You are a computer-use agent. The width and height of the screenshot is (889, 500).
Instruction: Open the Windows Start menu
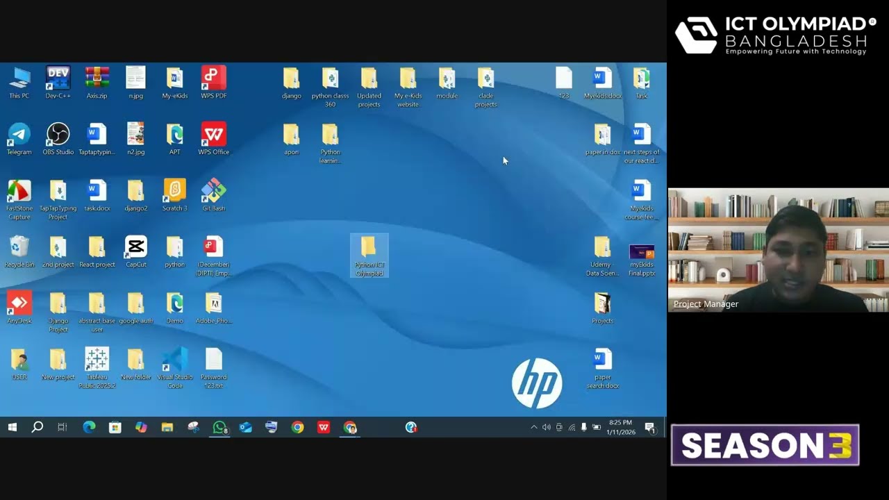(12, 427)
